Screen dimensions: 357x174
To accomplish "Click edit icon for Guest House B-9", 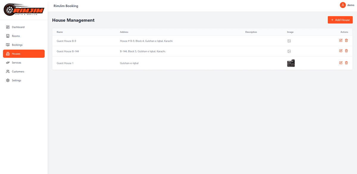I will tap(341, 41).
